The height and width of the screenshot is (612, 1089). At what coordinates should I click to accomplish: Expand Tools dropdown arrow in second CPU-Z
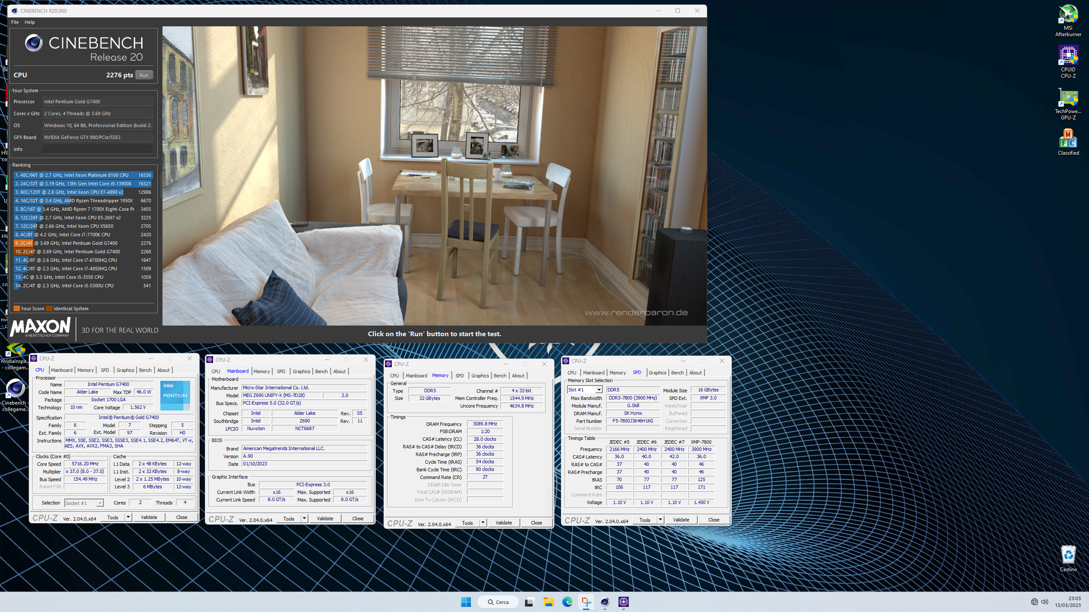tap(304, 518)
